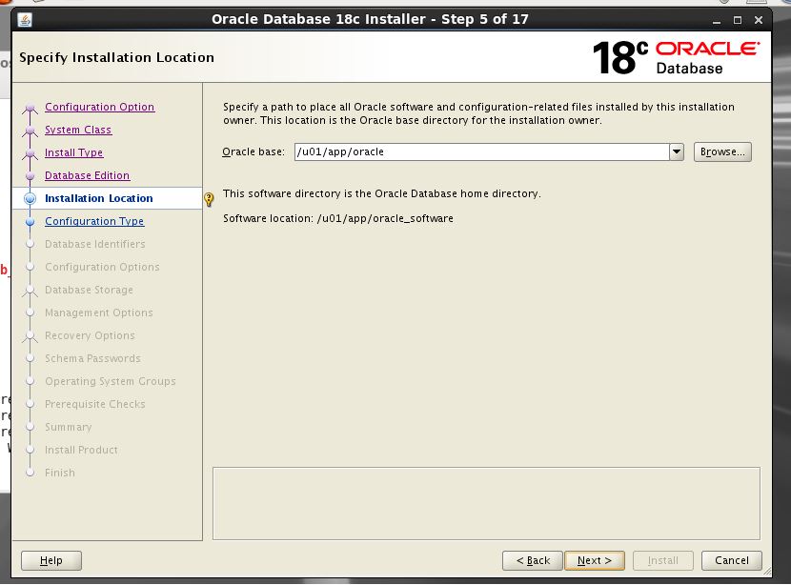Click the empty message area panel
791x585 pixels.
(x=486, y=503)
